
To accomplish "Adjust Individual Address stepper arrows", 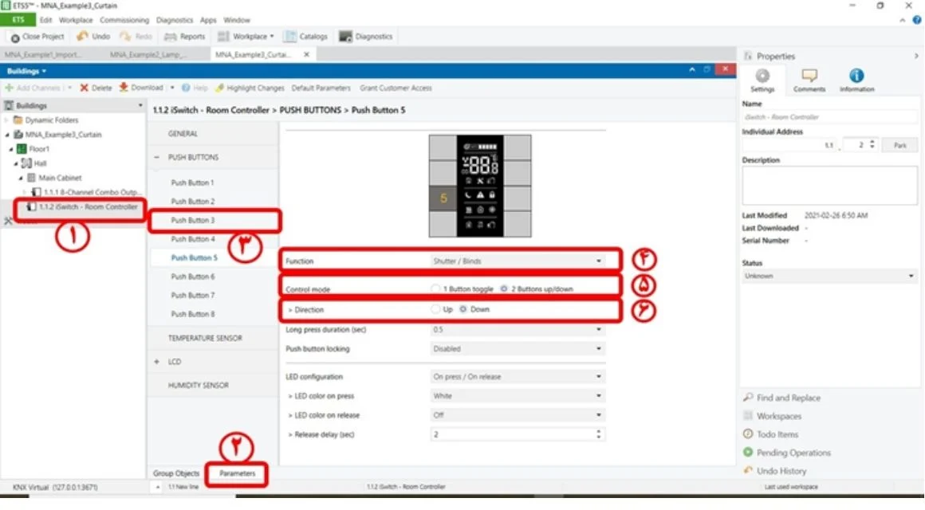I will pyautogui.click(x=872, y=144).
